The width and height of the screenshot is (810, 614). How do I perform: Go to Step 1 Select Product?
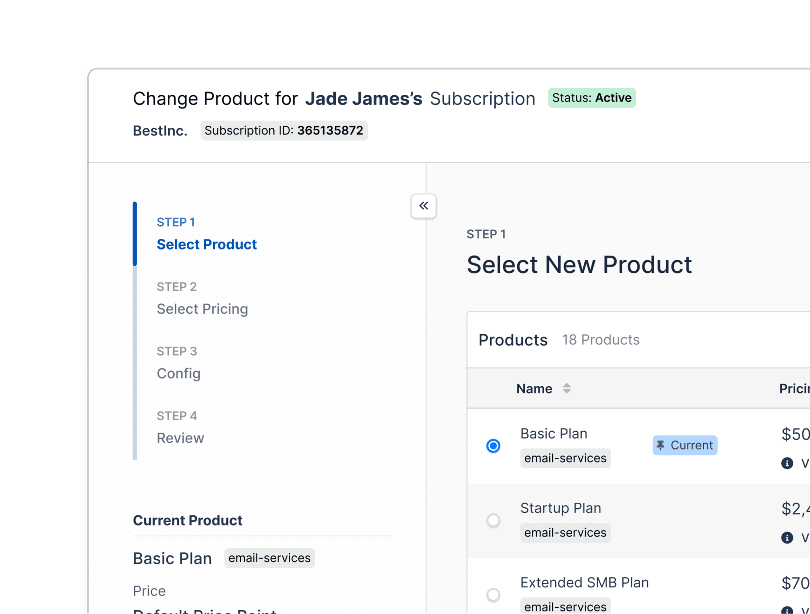[206, 244]
